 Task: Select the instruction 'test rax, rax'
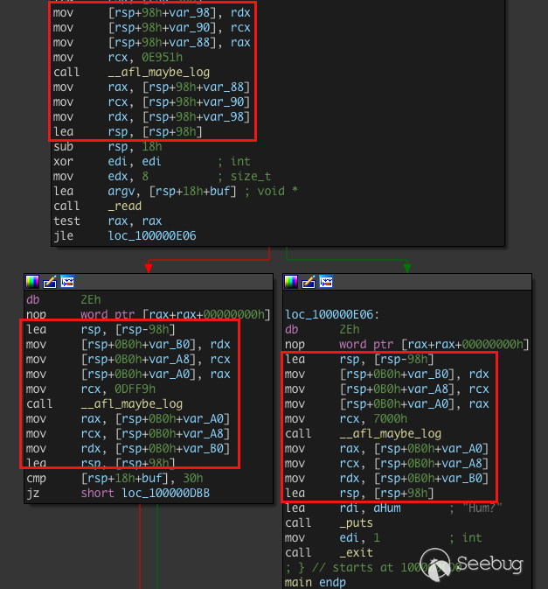(x=108, y=221)
